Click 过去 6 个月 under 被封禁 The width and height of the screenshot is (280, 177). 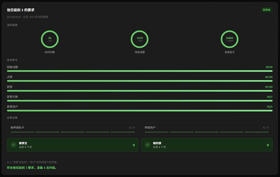tap(159, 147)
